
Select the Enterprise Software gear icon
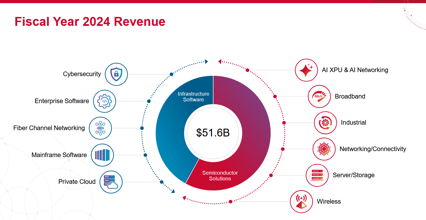pos(104,101)
